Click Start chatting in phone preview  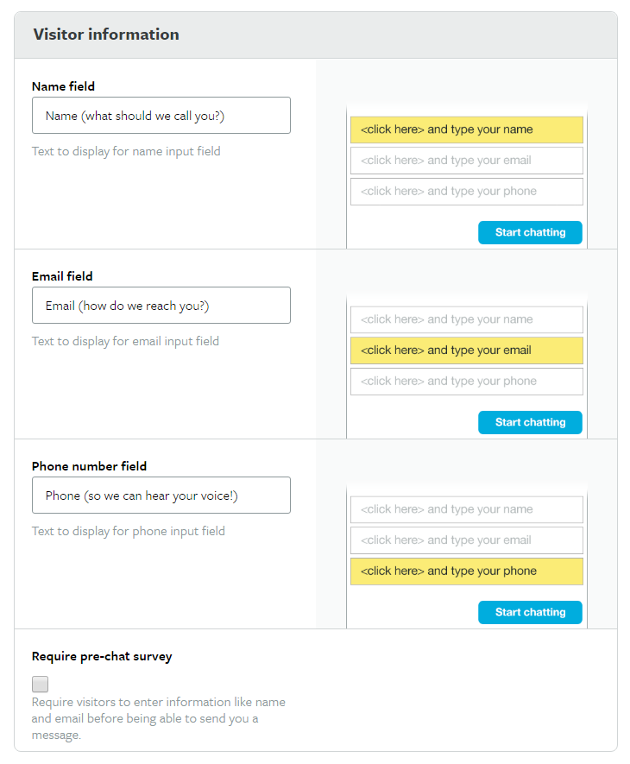point(530,612)
